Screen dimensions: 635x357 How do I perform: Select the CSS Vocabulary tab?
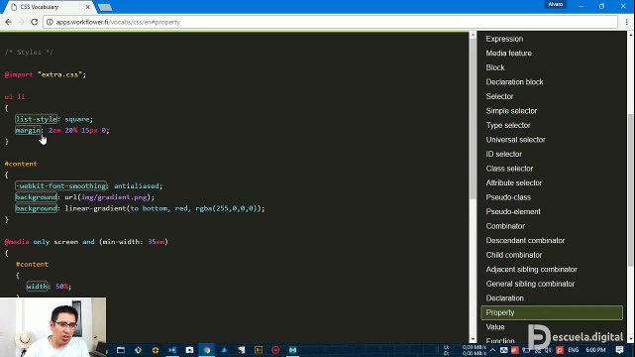pyautogui.click(x=50, y=7)
